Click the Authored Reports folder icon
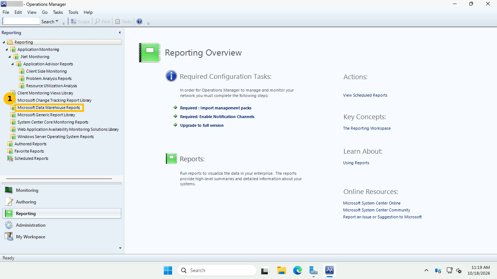This screenshot has width=497, height=279. pyautogui.click(x=10, y=144)
